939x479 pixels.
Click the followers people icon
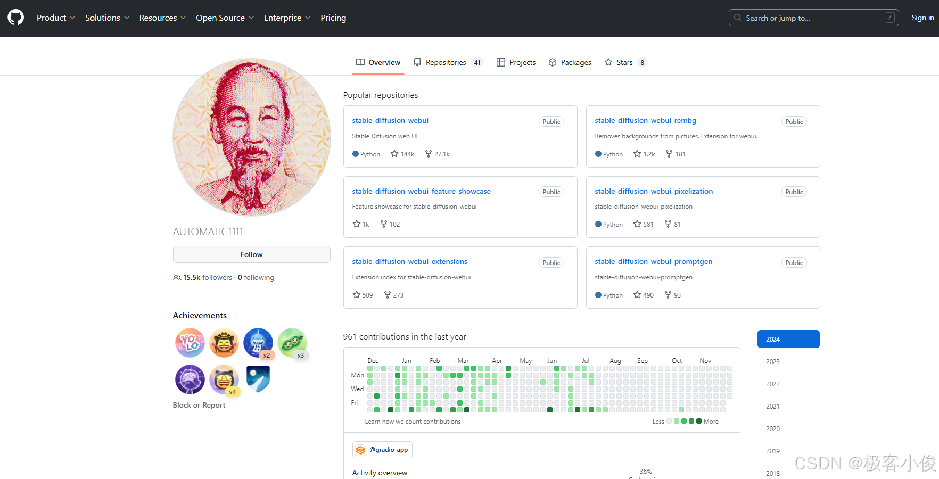[x=177, y=277]
